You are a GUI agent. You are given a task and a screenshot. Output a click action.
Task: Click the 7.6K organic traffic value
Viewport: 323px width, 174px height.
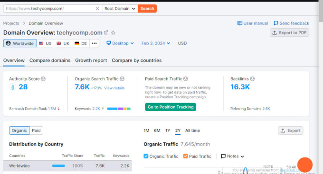coord(82,87)
